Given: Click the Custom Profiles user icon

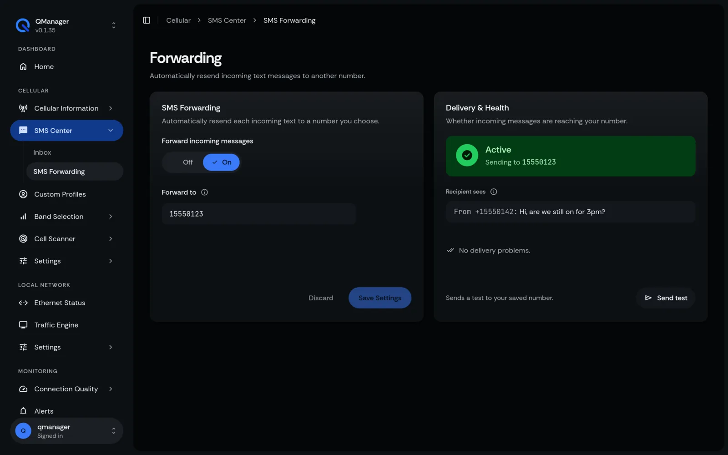Looking at the screenshot, I should [x=23, y=194].
